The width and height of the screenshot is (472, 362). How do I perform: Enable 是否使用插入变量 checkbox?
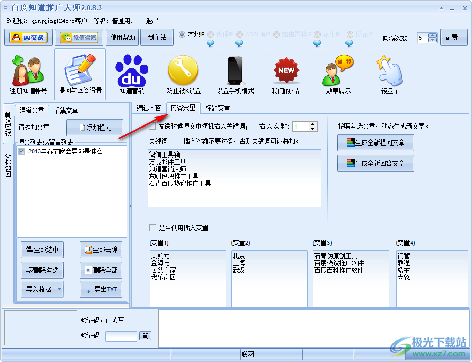(x=153, y=228)
